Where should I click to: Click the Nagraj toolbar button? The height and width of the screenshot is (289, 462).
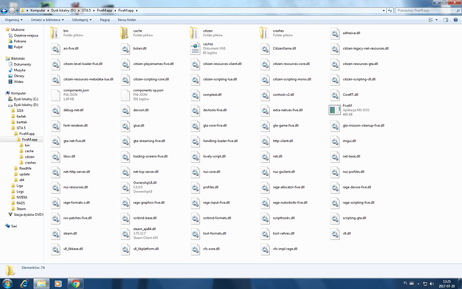coord(104,19)
